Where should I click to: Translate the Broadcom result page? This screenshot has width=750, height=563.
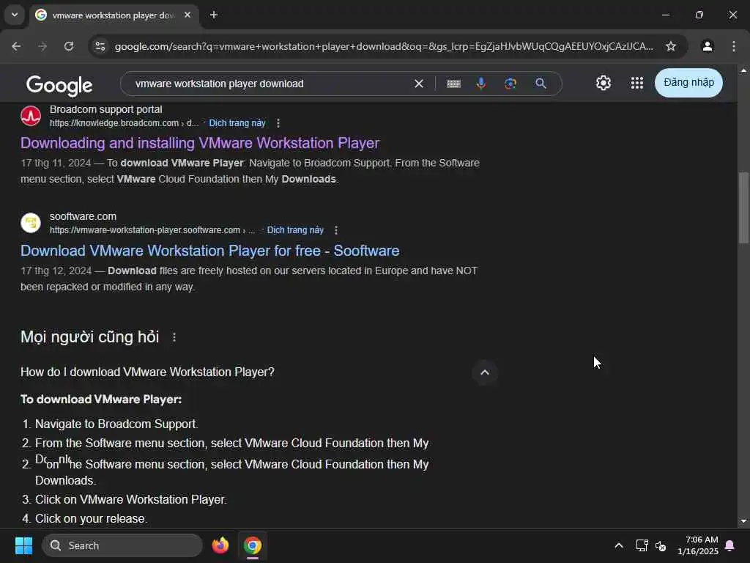pyautogui.click(x=237, y=123)
